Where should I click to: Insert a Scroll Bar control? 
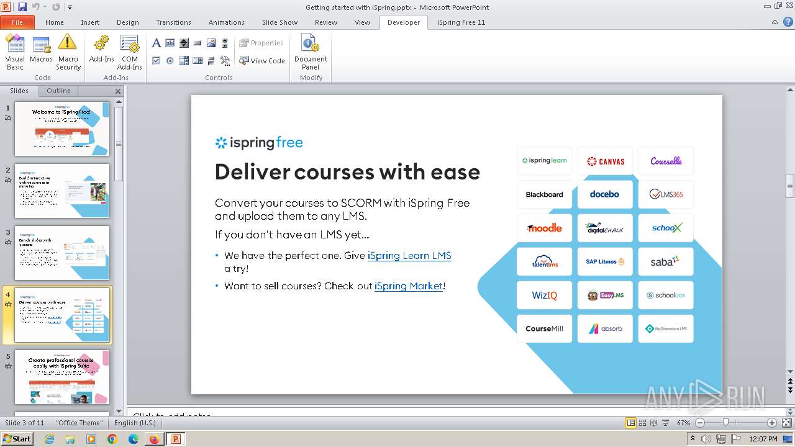point(225,43)
